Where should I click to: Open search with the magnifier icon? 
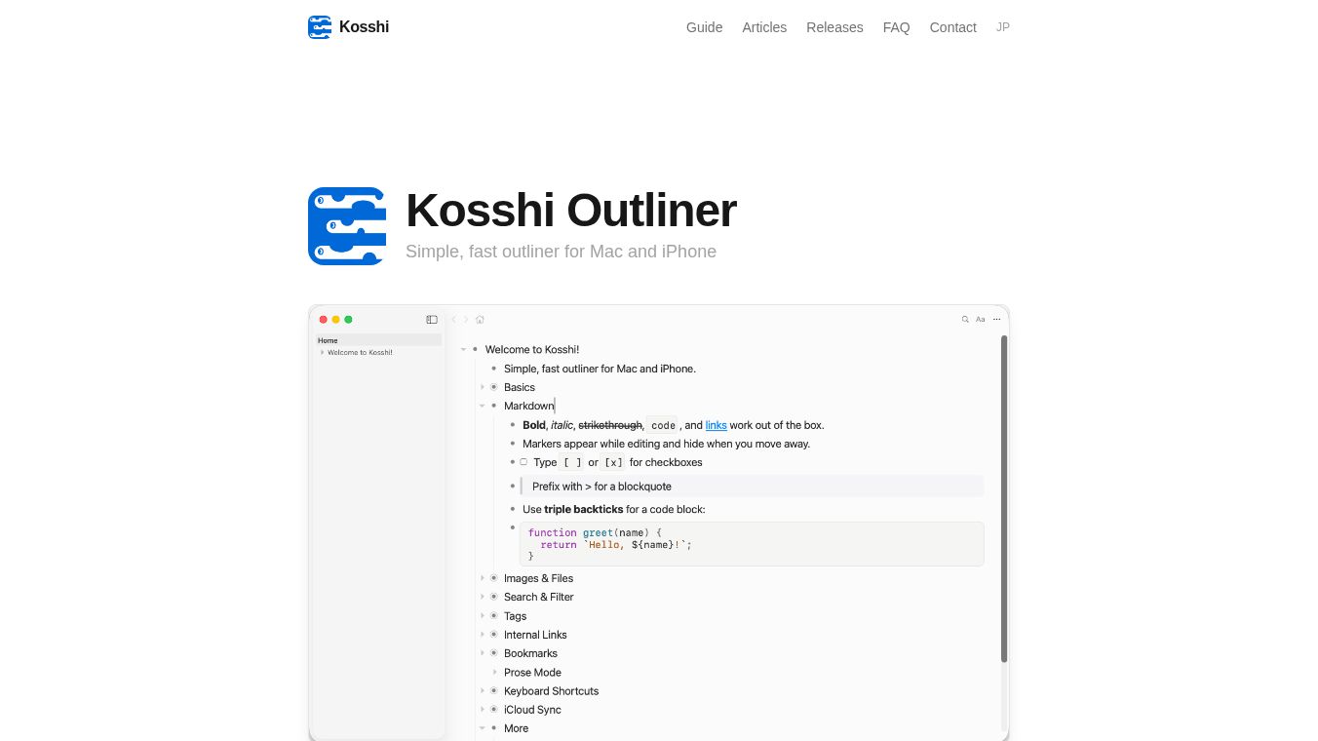click(966, 320)
